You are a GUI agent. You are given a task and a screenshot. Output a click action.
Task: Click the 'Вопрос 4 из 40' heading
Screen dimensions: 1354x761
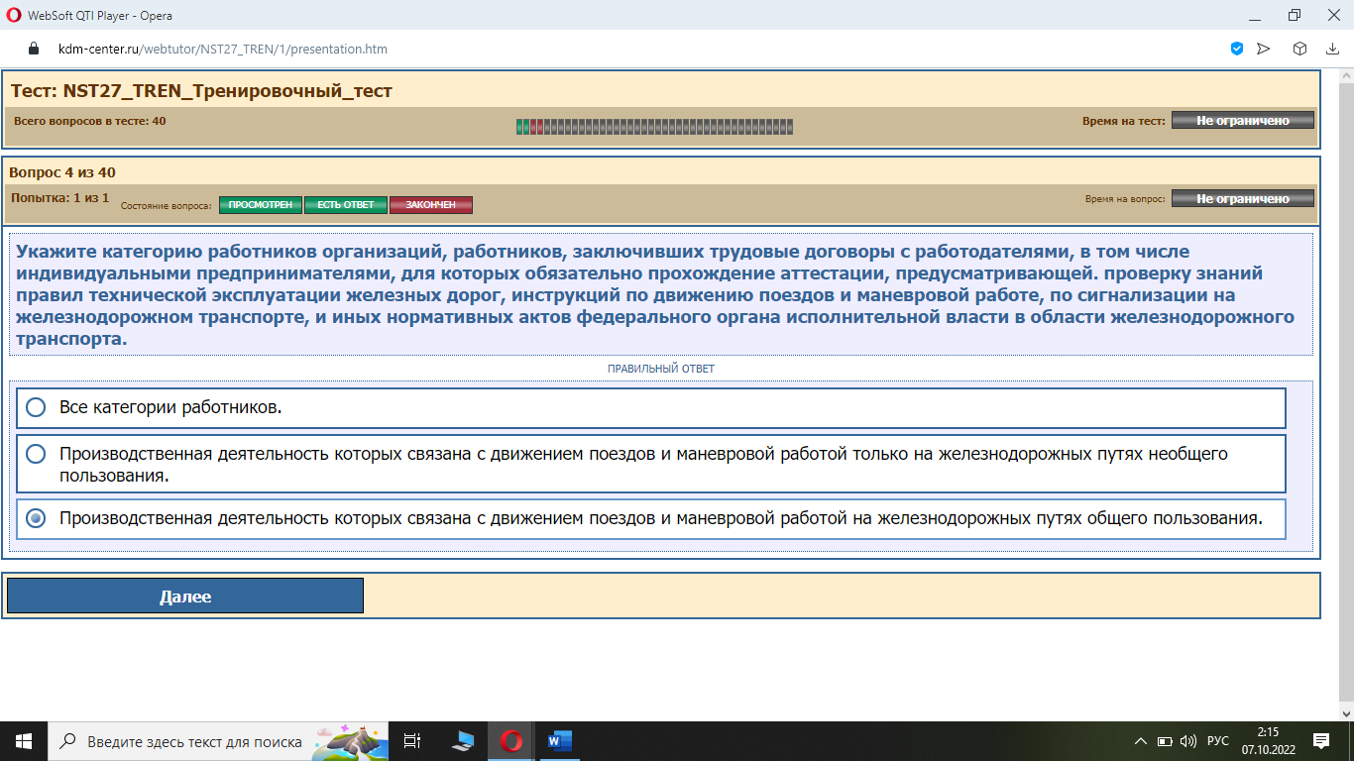[x=62, y=172]
